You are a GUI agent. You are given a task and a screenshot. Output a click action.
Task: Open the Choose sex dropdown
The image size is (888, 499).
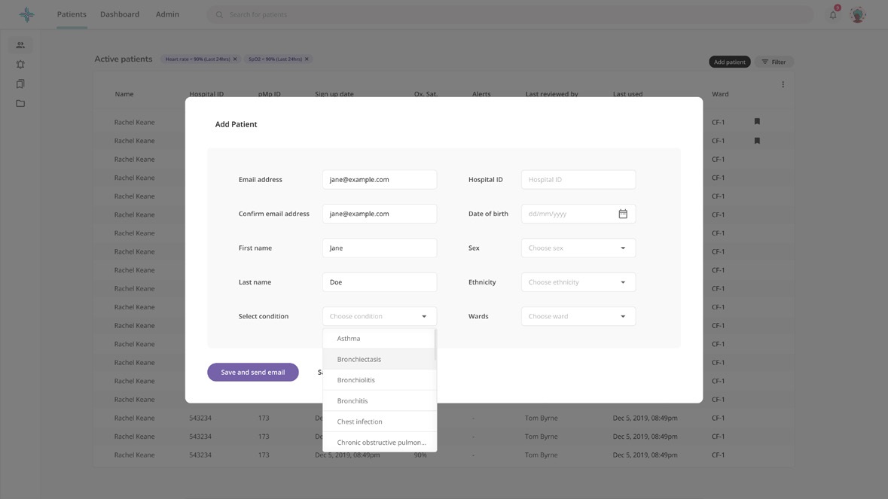point(578,248)
